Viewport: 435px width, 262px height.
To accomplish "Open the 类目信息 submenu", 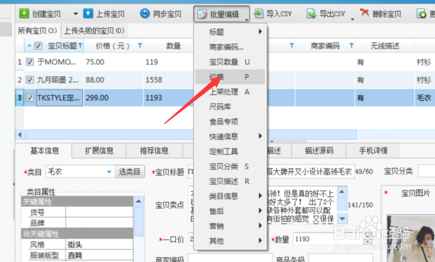I will click(230, 196).
